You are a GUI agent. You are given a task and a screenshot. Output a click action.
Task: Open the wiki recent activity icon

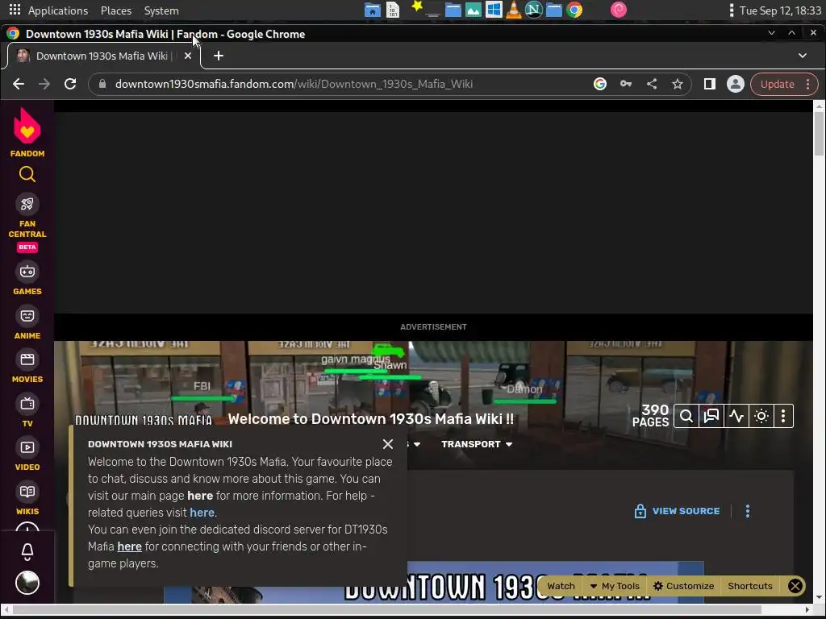[736, 417]
